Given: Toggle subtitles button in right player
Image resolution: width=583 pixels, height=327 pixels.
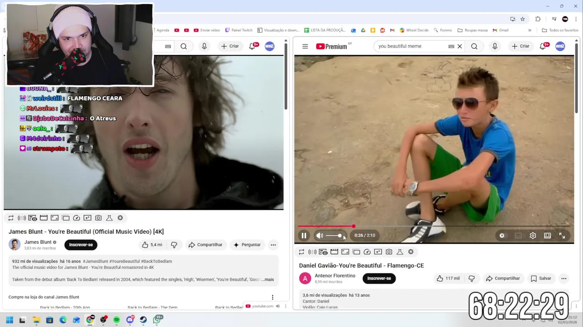Looking at the screenshot, I should (518, 235).
